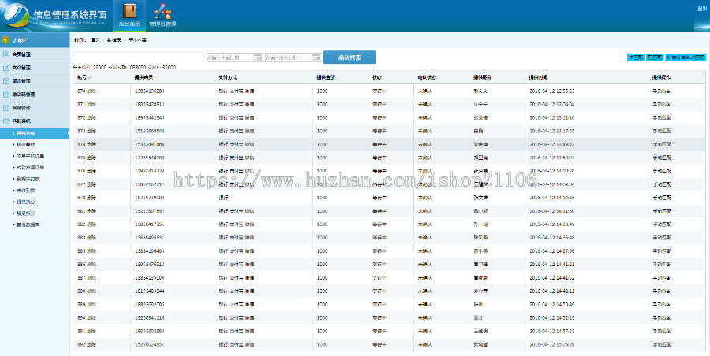The image size is (710, 356).
Task: Select amount 1000 in row 872
Action: click(322, 117)
